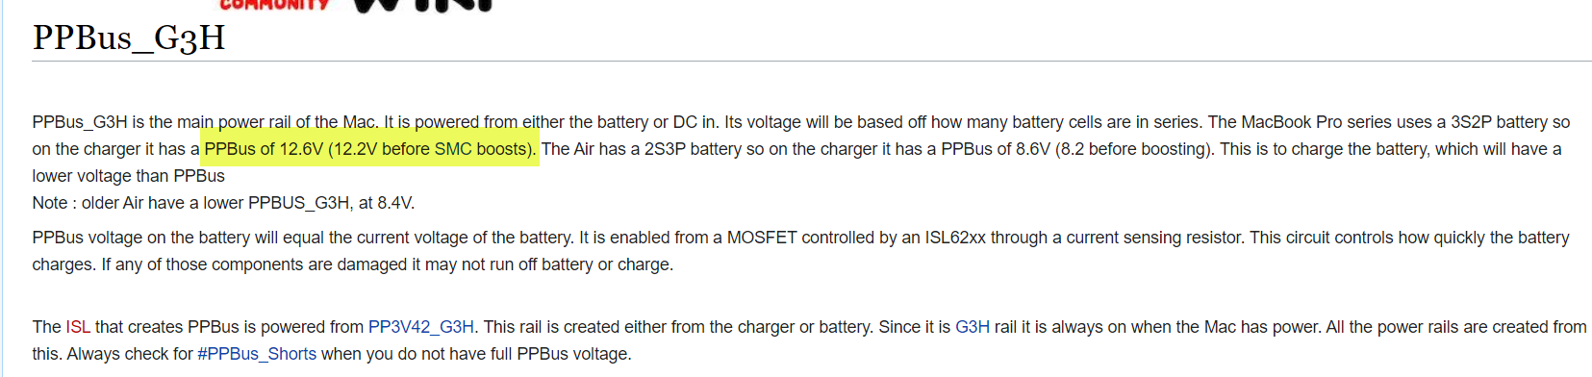Click the PPBus_G3H page heading
This screenshot has height=377, width=1592.
129,38
